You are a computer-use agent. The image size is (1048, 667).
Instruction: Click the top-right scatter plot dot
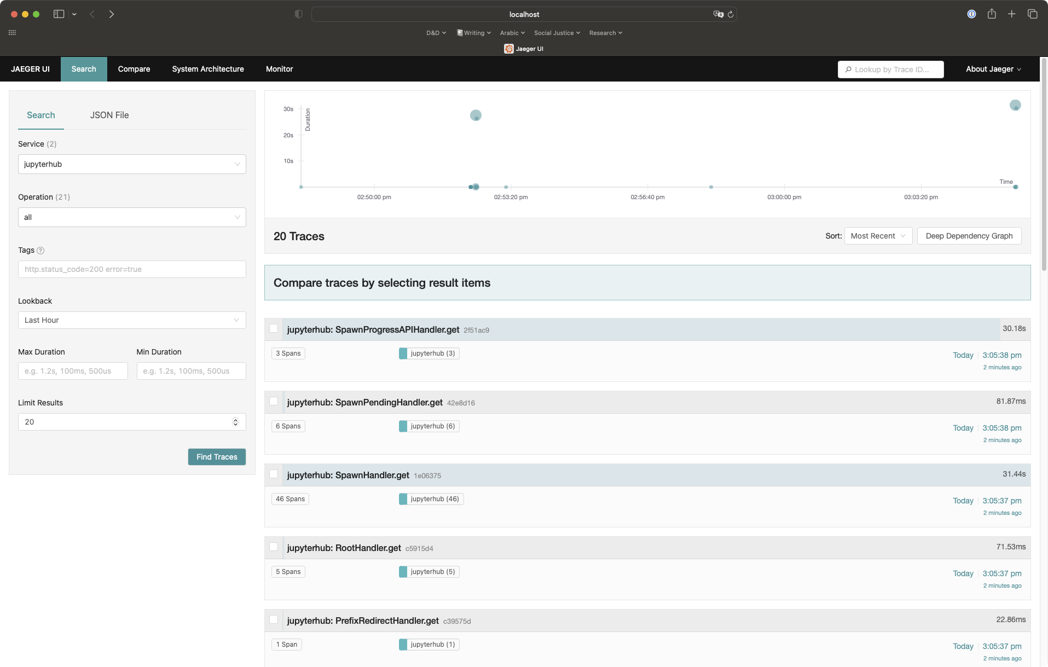[x=1015, y=105]
